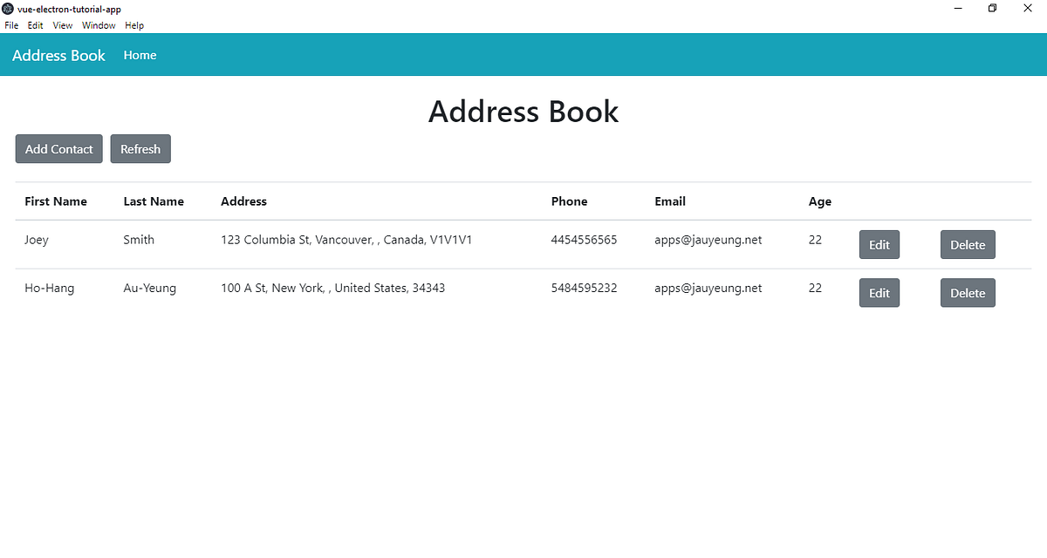Click the Address Book brand link
Image resolution: width=1047 pixels, height=558 pixels.
58,55
